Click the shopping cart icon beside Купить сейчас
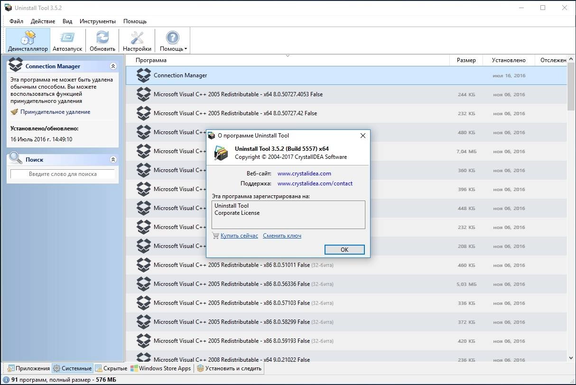 (215, 236)
